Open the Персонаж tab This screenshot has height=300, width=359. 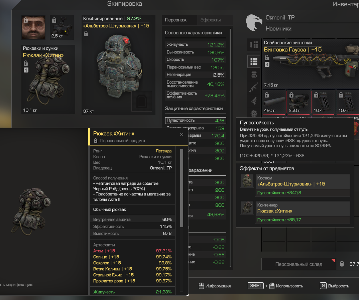pyautogui.click(x=176, y=20)
